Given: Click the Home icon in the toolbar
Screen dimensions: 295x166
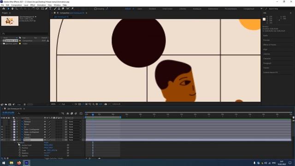Looking at the screenshot, I should [x=4, y=9].
